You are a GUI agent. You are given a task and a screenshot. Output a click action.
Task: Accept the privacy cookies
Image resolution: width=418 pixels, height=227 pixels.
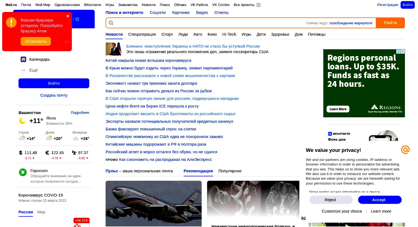[380, 200]
